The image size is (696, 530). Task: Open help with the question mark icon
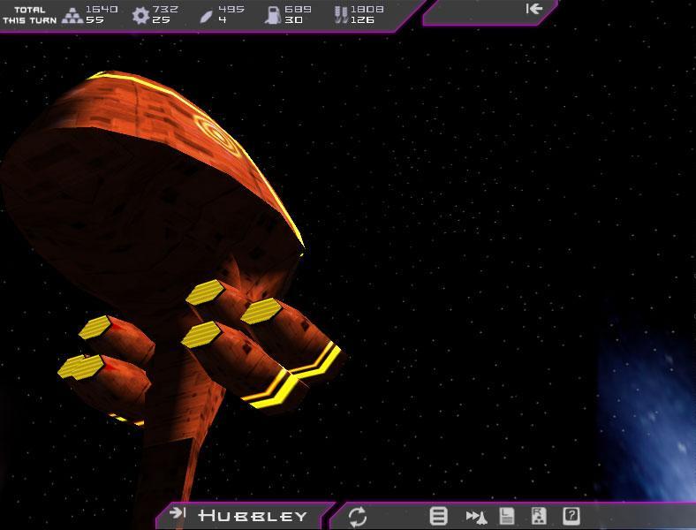coord(571,516)
